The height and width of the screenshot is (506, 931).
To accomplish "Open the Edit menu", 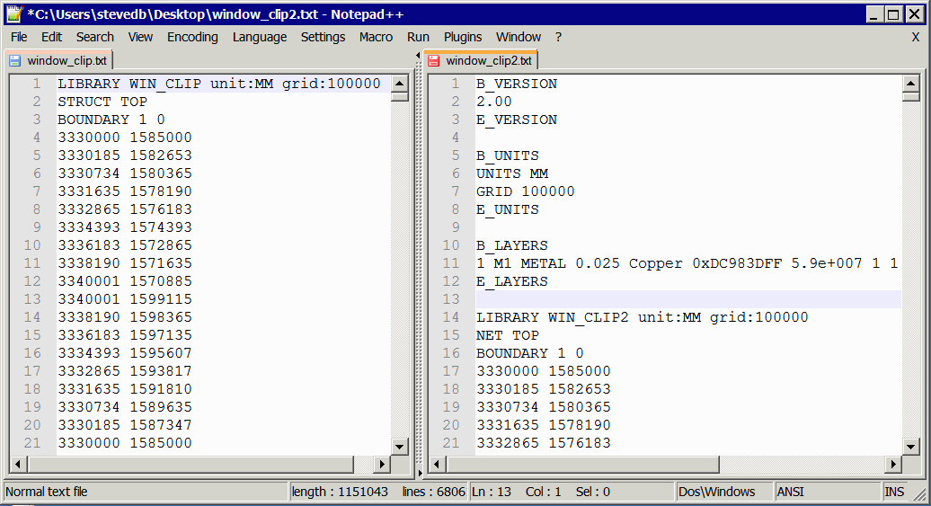I will coord(51,37).
